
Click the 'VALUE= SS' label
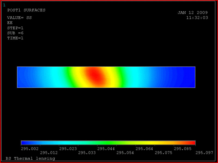[19, 18]
